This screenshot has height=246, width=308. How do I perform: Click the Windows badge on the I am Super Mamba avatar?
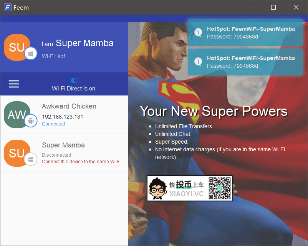coord(31,54)
